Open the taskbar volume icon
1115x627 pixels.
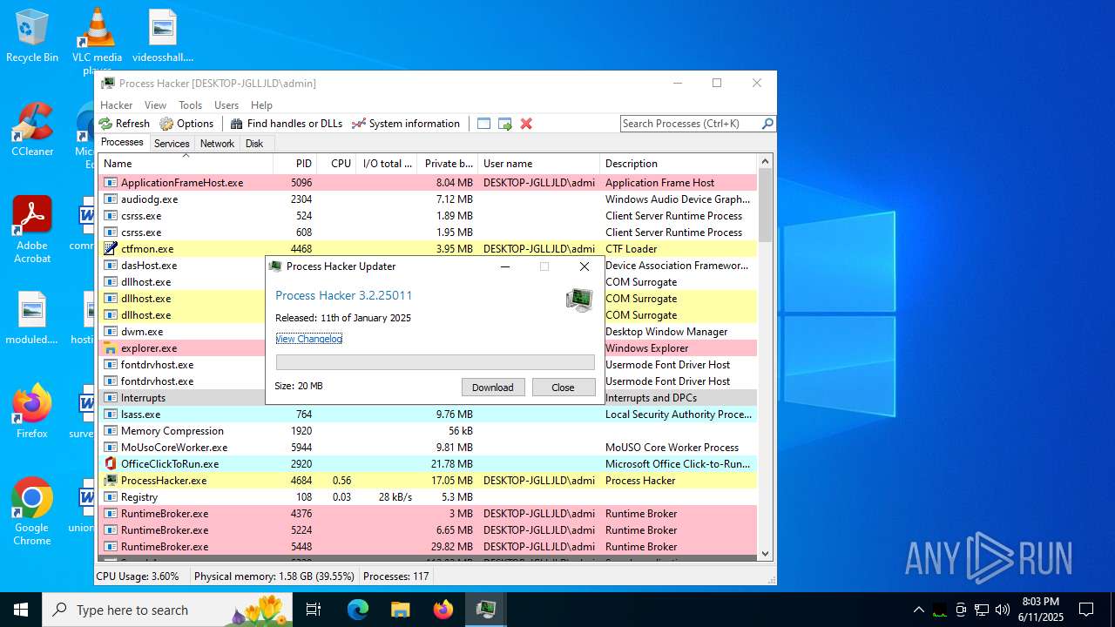[1003, 610]
